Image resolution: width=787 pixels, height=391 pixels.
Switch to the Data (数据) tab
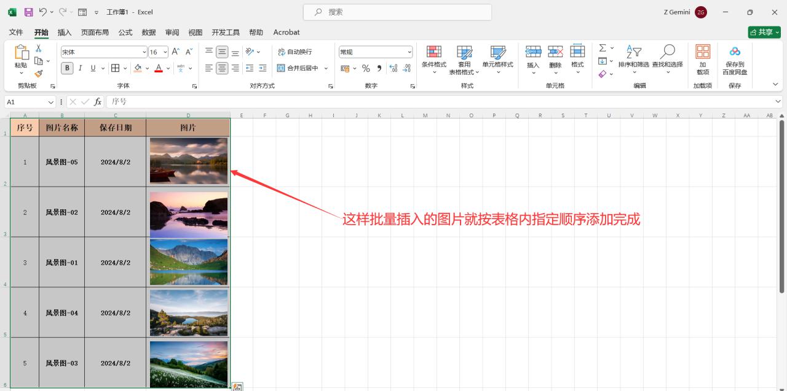pyautogui.click(x=149, y=32)
